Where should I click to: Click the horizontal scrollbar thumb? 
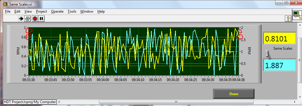click(x=176, y=102)
